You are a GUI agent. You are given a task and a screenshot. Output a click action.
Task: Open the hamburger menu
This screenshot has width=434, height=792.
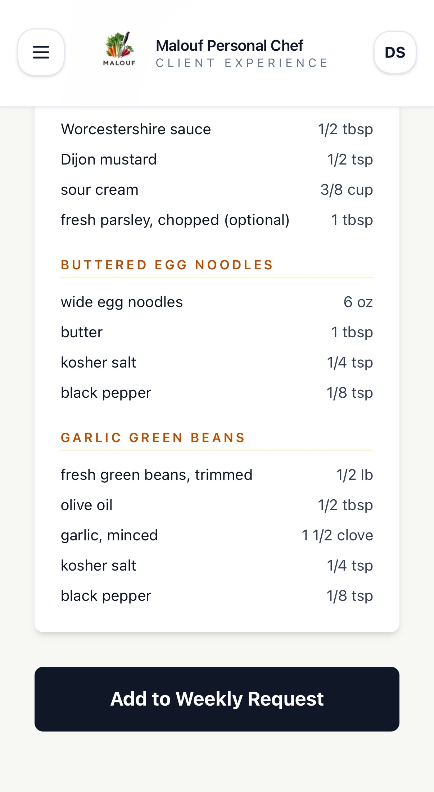point(41,52)
